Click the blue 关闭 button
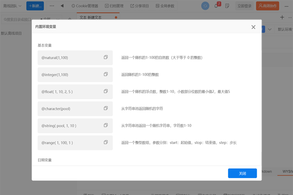This screenshot has width=293, height=195. (242, 173)
